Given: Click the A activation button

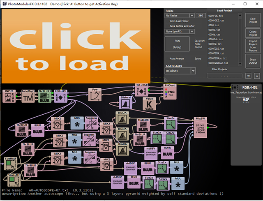Looking at the screenshot, I should (x=257, y=76).
